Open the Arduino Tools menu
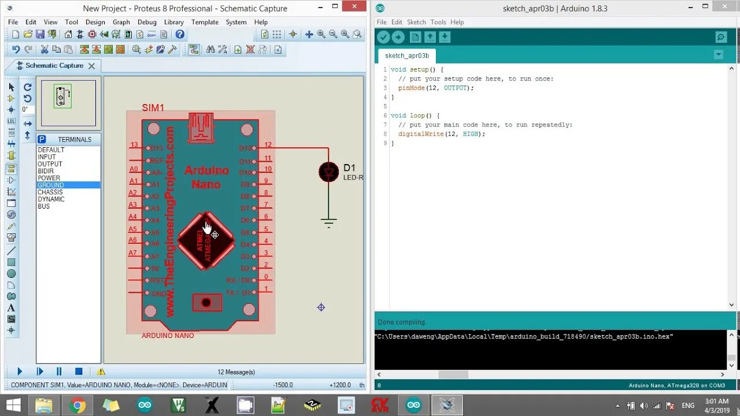 tap(438, 22)
